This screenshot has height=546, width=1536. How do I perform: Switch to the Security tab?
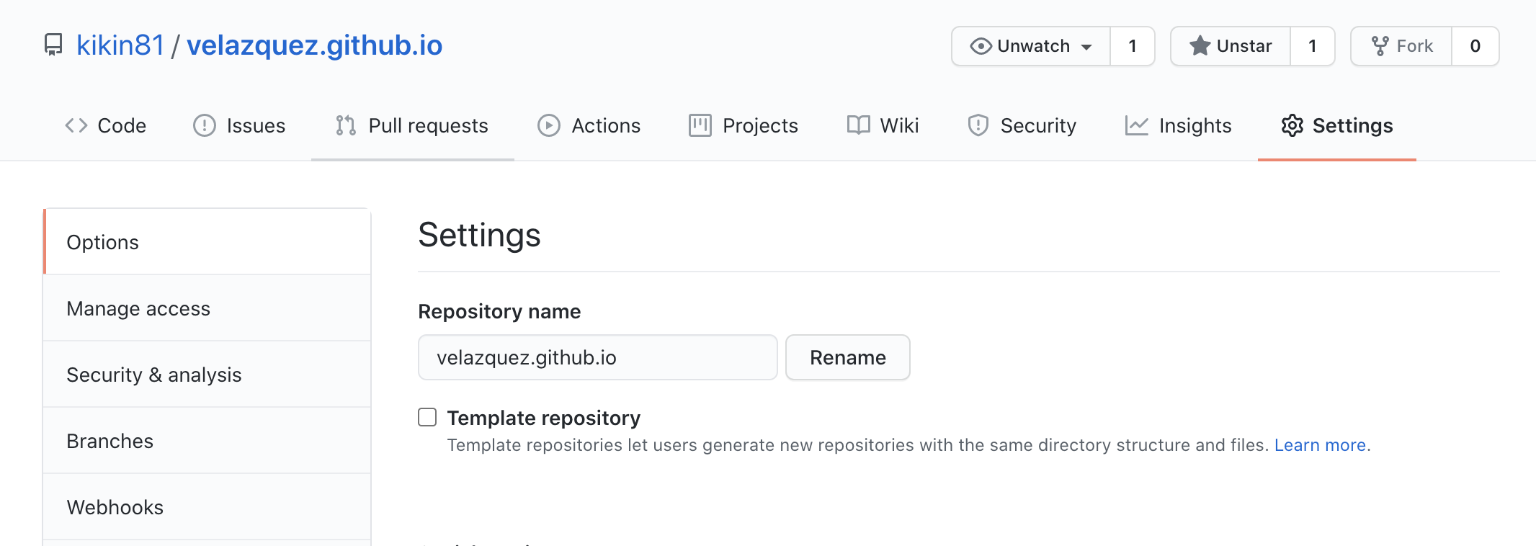(1022, 125)
